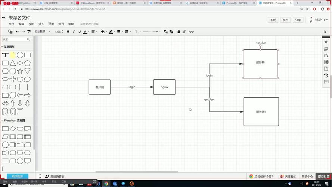Toggle underline text formatting

point(80,31)
